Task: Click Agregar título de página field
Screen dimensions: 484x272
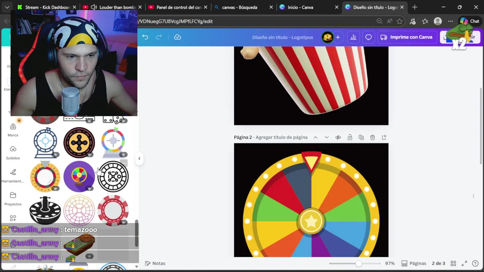Action: click(281, 137)
